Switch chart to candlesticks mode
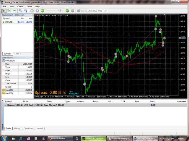The image size is (189, 141). 9,11
